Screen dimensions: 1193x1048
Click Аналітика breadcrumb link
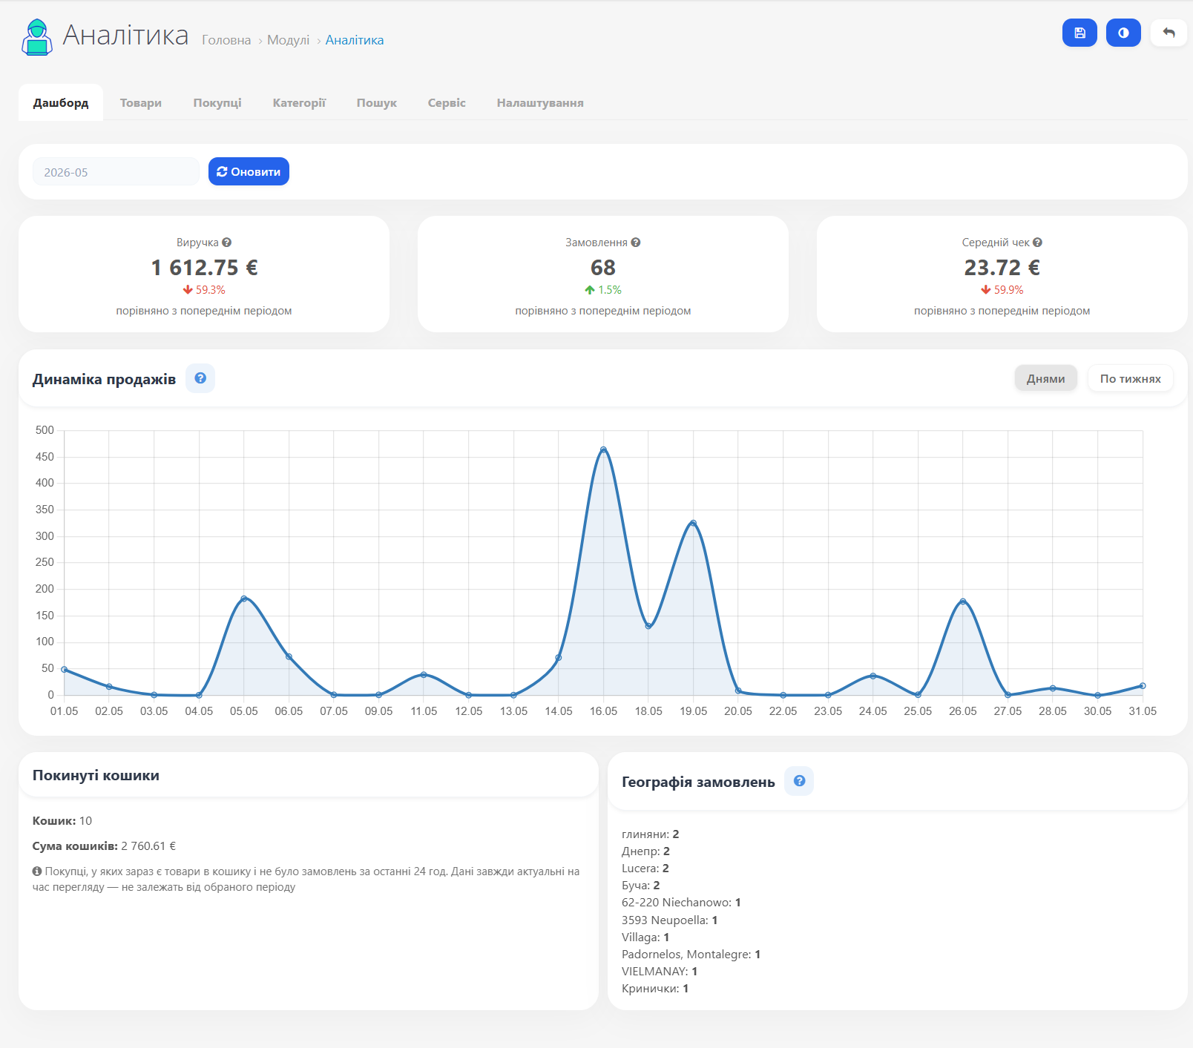355,40
